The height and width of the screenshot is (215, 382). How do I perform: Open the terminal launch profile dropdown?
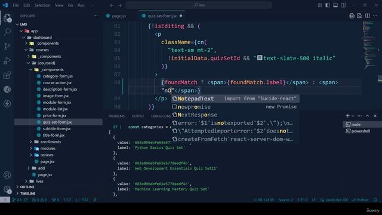(x=353, y=116)
